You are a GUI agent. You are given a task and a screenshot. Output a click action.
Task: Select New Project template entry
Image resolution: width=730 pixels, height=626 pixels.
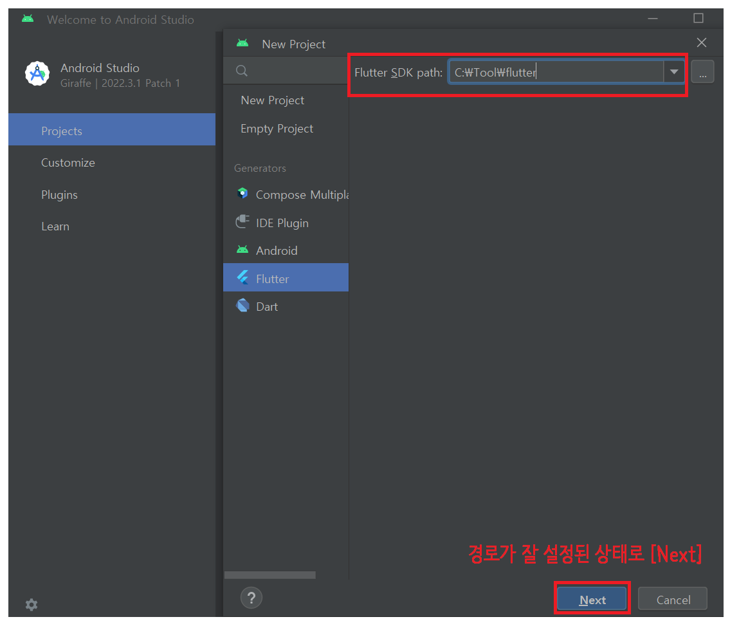[286, 100]
